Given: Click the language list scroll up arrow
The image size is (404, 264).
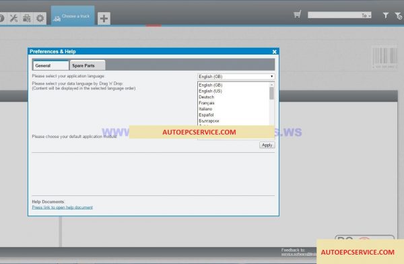Looking at the screenshot, I should point(271,85).
